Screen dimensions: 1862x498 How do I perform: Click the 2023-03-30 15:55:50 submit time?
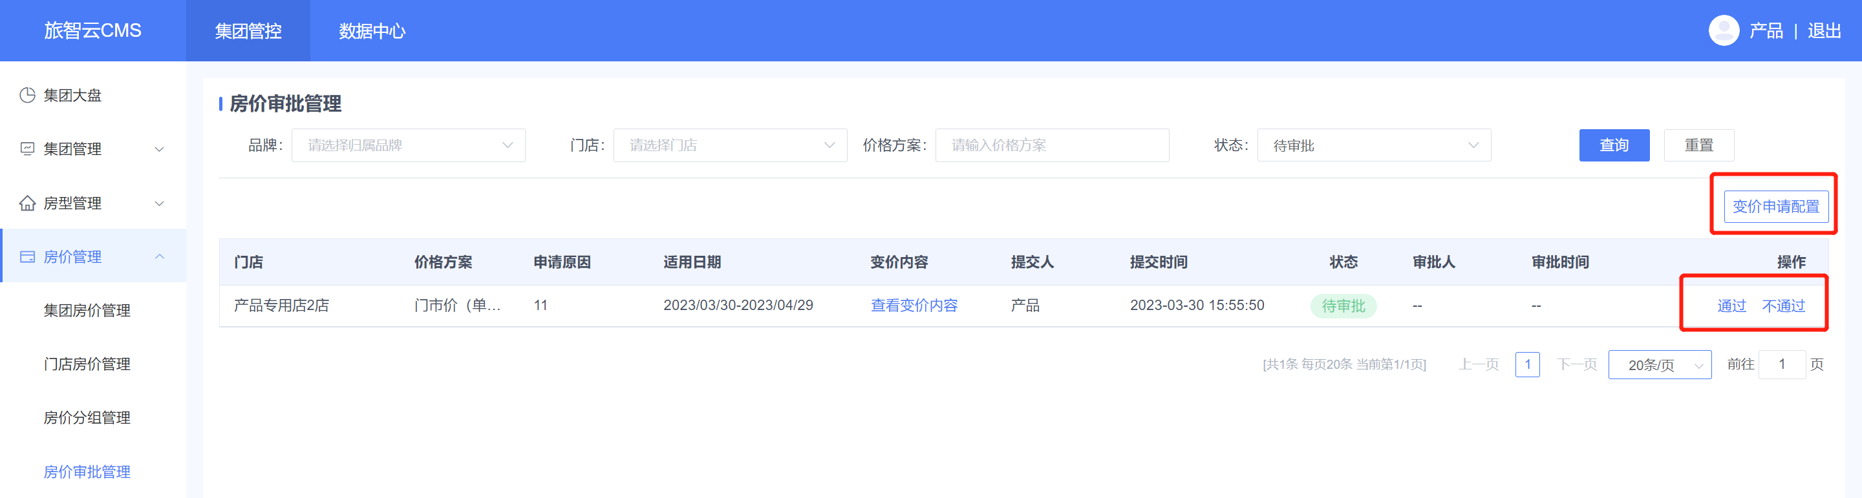[1197, 306]
